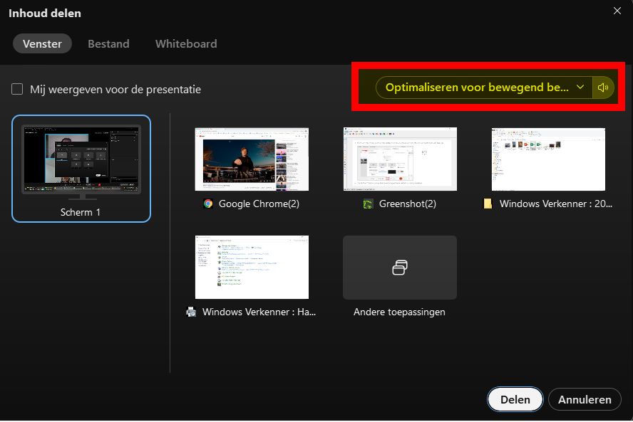The width and height of the screenshot is (633, 422).
Task: Click the Google Chrome logo icon
Action: [208, 204]
